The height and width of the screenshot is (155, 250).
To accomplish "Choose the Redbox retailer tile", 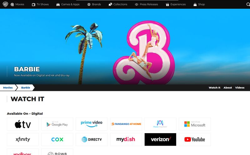I will [x=23, y=152].
